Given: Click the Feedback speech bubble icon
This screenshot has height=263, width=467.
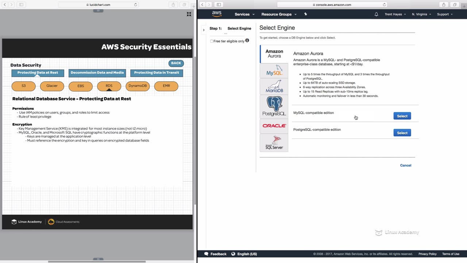Looking at the screenshot, I should (206, 254).
